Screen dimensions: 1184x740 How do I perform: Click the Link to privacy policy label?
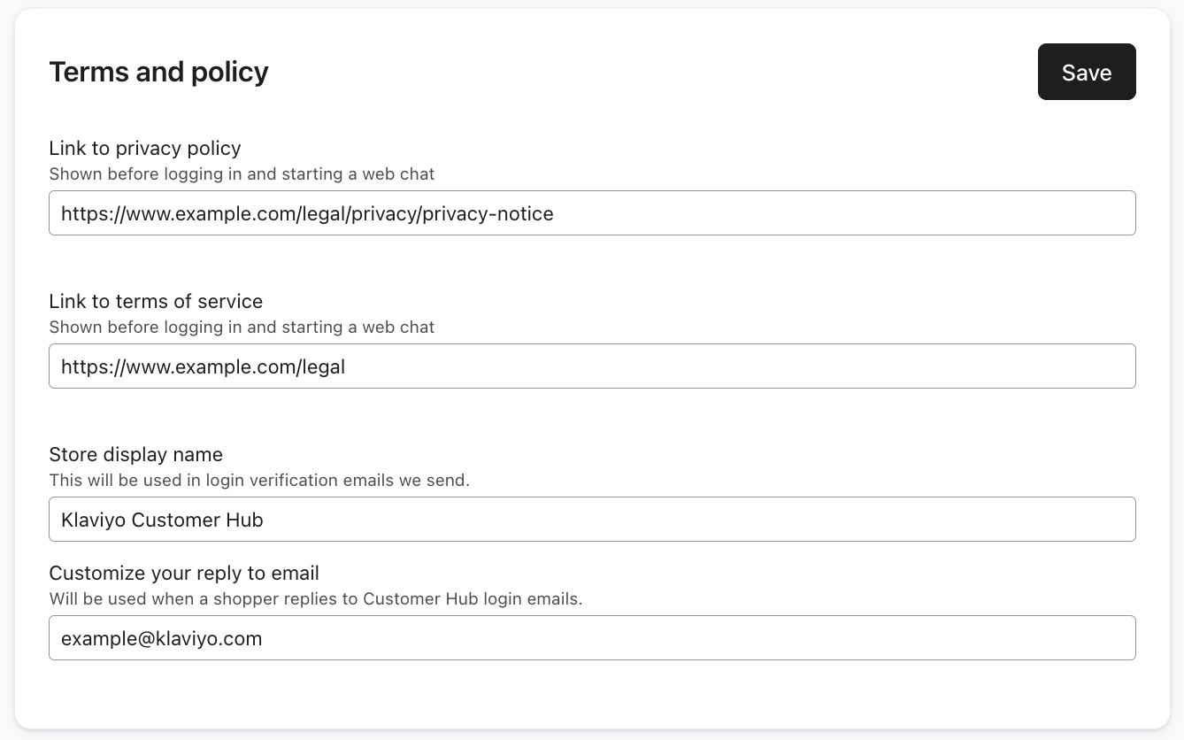coord(144,148)
